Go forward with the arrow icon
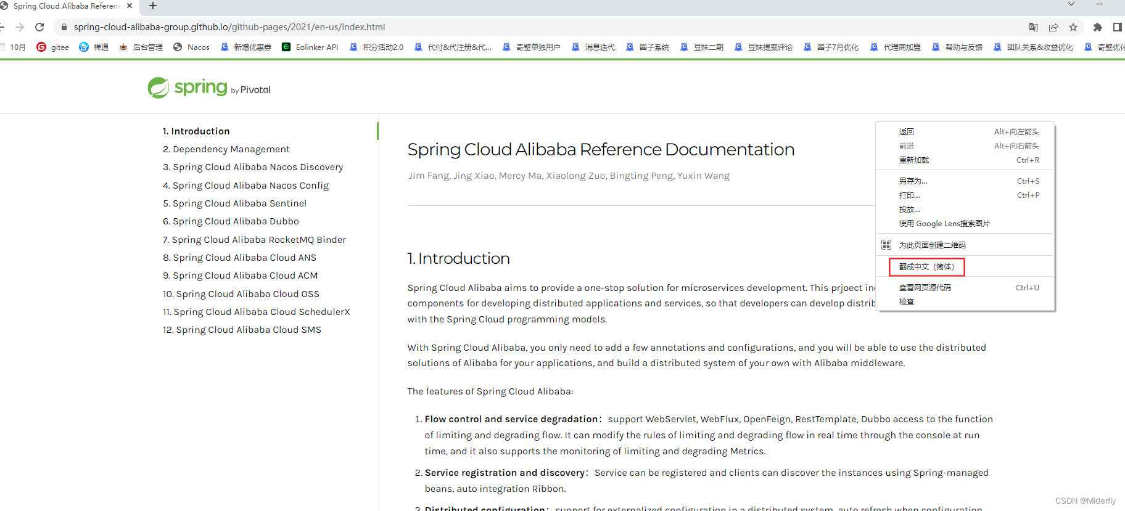This screenshot has width=1125, height=511. coord(20,27)
